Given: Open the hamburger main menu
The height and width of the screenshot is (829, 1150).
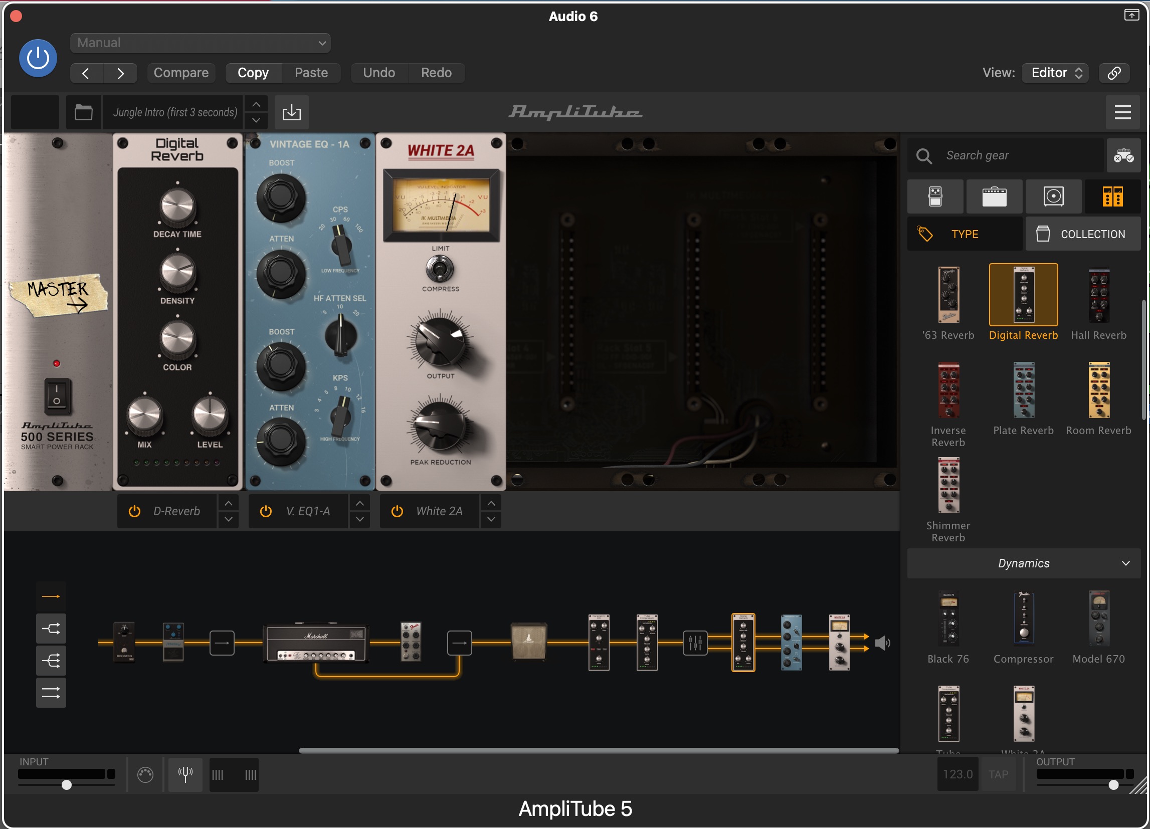Looking at the screenshot, I should coord(1122,112).
